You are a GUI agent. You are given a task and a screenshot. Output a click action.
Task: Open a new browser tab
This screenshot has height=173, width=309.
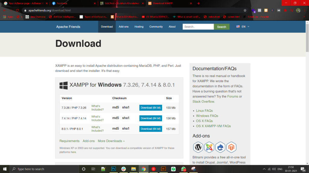199,3
